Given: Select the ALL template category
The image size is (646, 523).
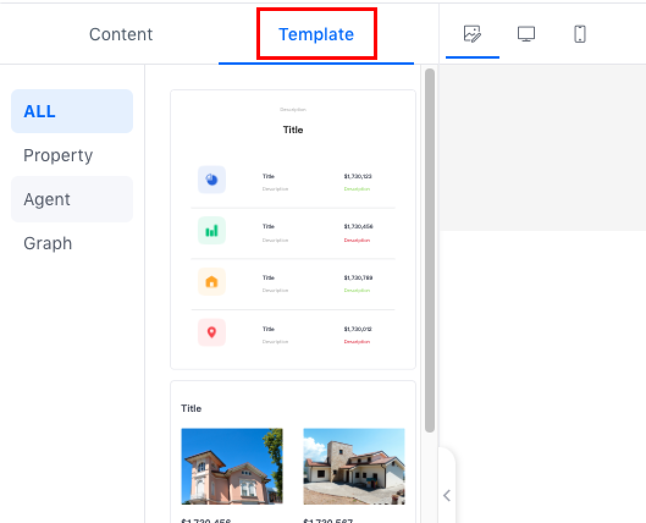Looking at the screenshot, I should pyautogui.click(x=71, y=111).
